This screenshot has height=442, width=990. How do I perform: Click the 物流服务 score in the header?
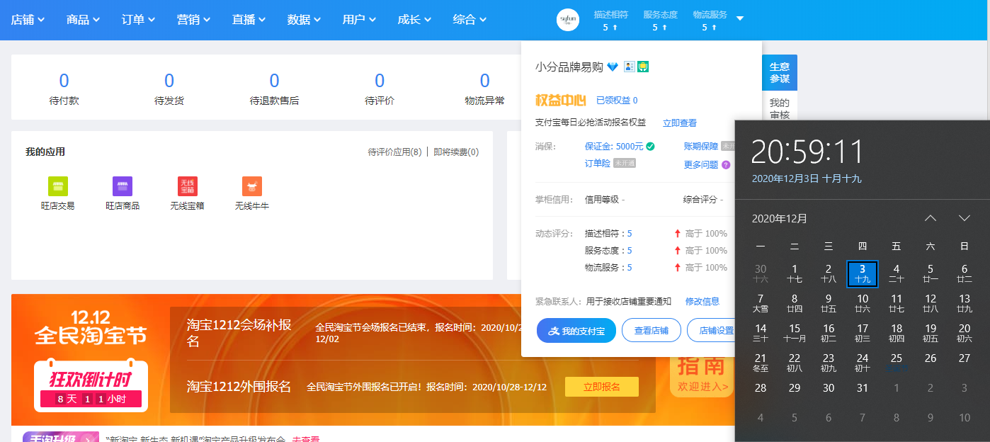tap(710, 21)
